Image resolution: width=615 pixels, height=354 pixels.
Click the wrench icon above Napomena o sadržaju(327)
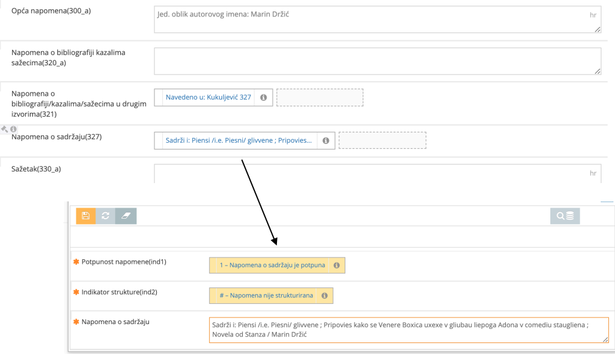[x=5, y=129]
